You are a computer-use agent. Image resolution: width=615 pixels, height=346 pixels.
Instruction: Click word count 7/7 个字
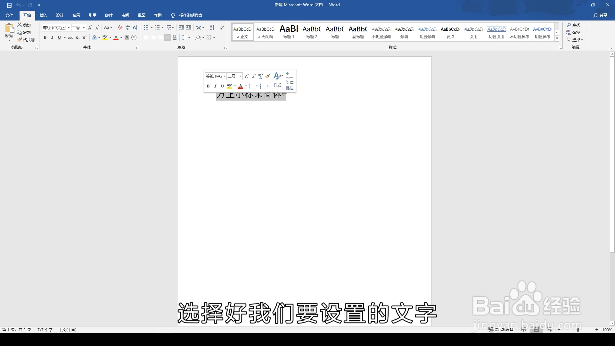(x=45, y=330)
